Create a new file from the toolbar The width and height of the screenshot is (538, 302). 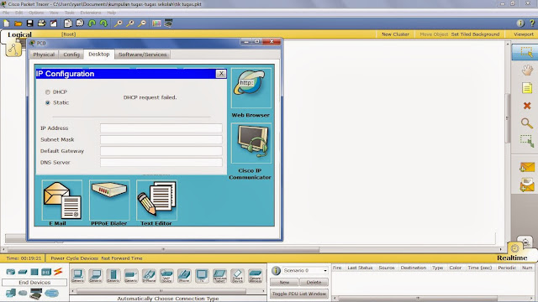coord(7,23)
